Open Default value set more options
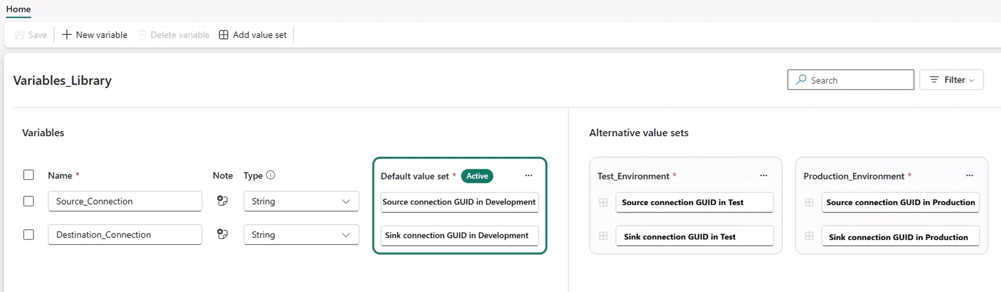The width and height of the screenshot is (1001, 292). [x=528, y=176]
